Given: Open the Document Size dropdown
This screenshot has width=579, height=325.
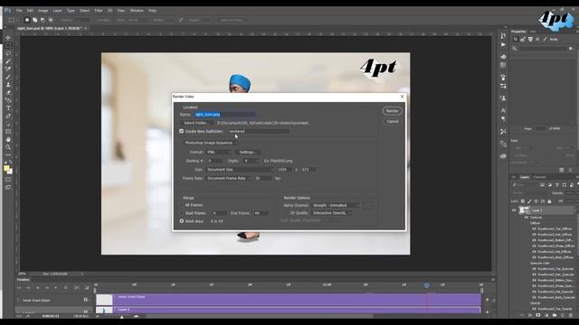Looking at the screenshot, I should click(x=240, y=170).
